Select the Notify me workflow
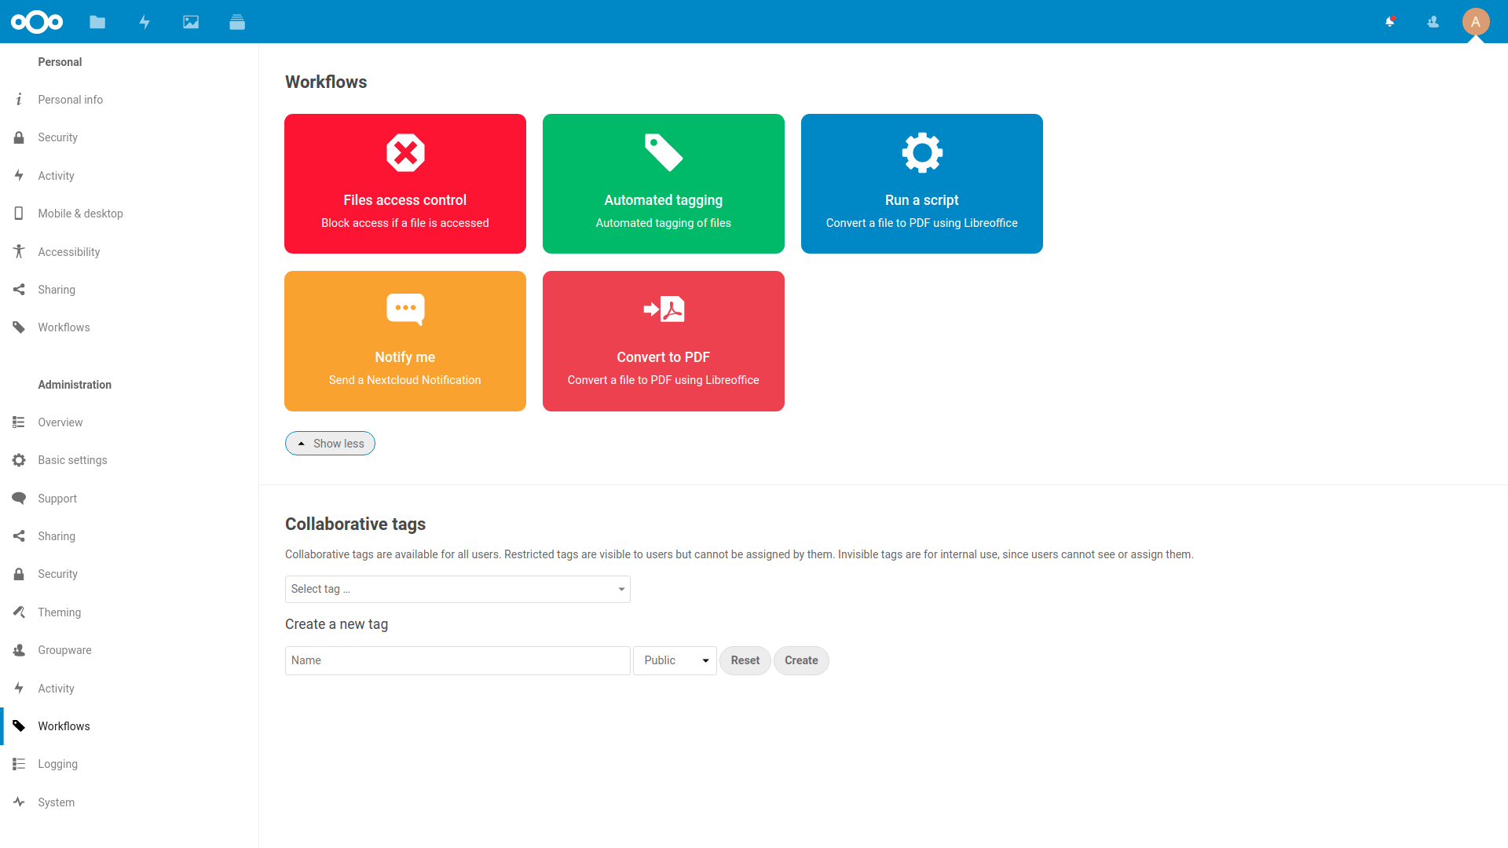Viewport: 1508px width, 848px height. (404, 340)
